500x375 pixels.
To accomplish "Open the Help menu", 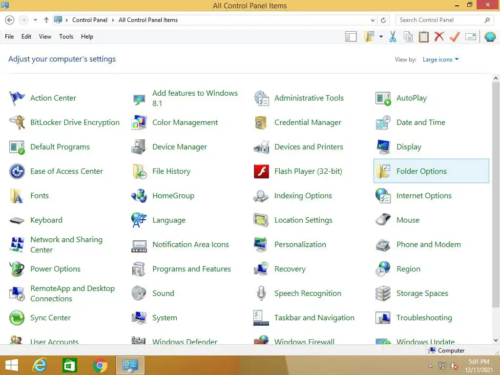I will 87,37.
